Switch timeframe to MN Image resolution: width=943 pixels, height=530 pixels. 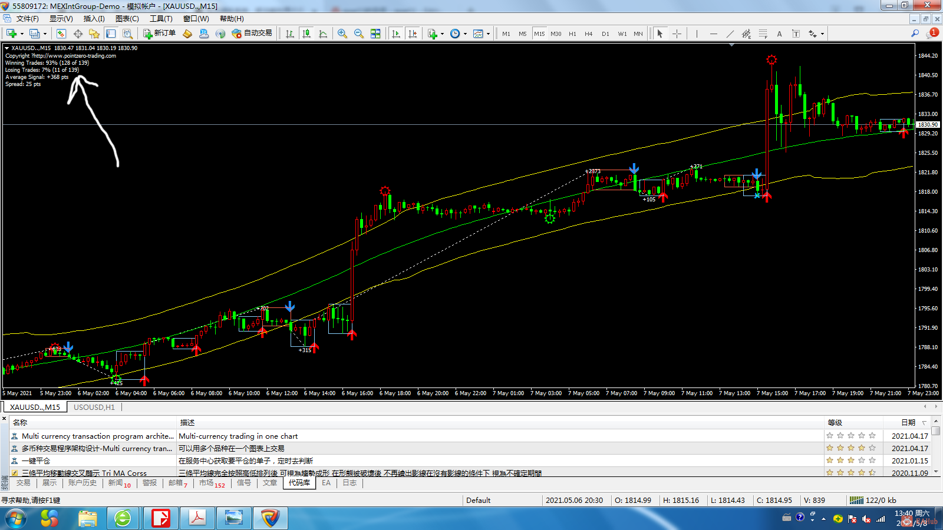click(638, 34)
